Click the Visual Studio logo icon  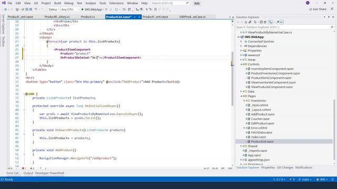(4, 3)
